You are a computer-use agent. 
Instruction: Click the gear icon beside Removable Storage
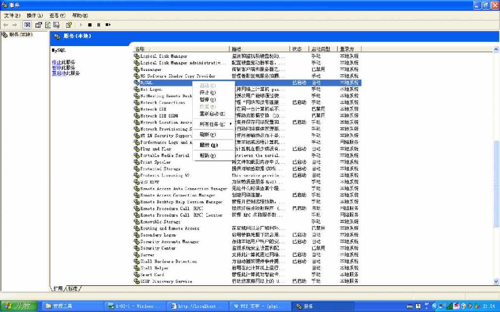tap(136, 222)
